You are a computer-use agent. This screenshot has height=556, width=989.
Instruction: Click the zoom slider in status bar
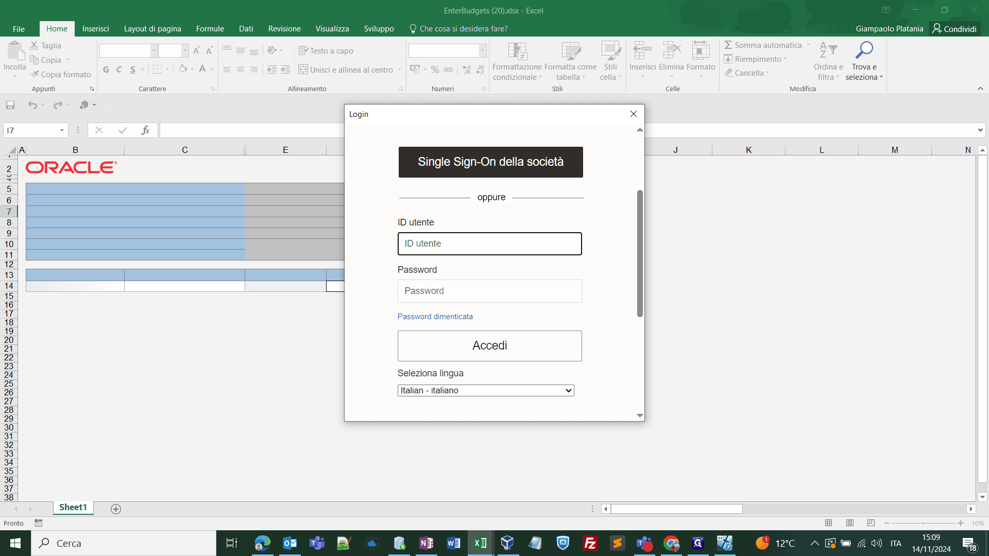pos(924,523)
